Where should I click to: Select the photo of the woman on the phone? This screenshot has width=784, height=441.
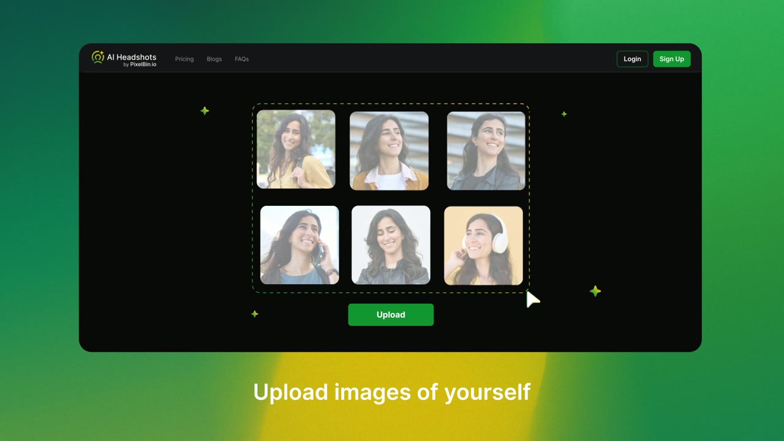pos(300,245)
